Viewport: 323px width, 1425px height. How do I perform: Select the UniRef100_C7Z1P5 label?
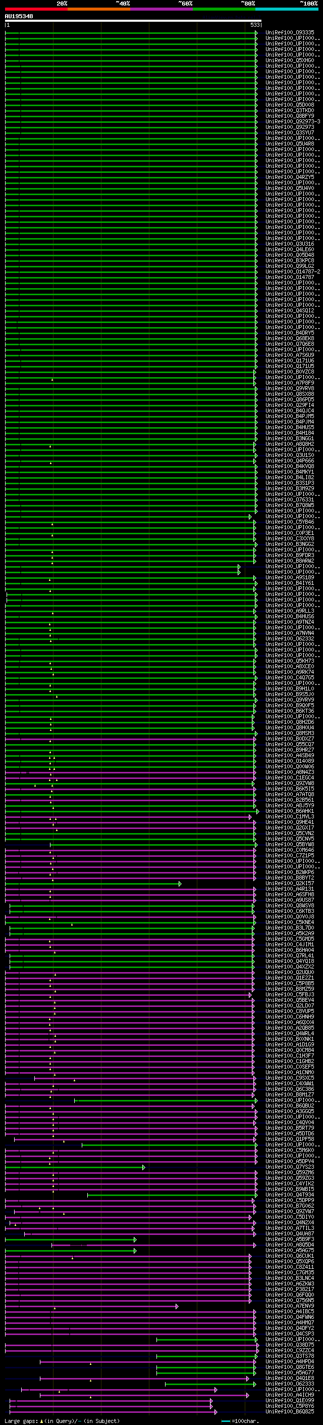290,855
